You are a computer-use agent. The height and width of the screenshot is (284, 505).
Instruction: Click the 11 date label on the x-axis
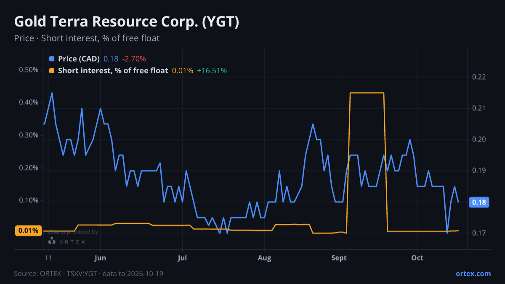pos(48,257)
